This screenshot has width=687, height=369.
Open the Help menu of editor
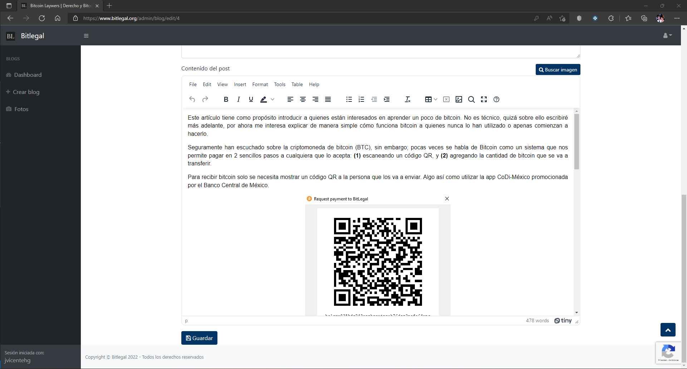pyautogui.click(x=314, y=84)
